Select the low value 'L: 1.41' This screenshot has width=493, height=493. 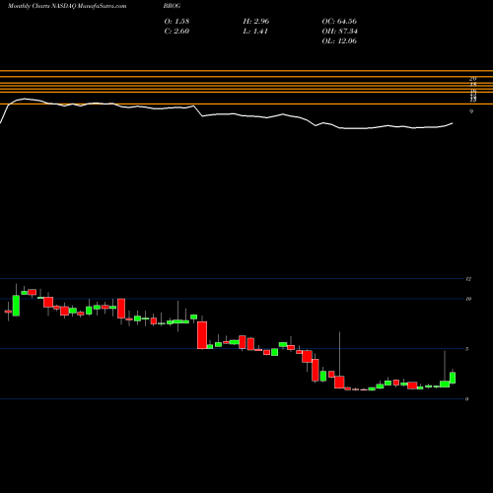point(255,31)
